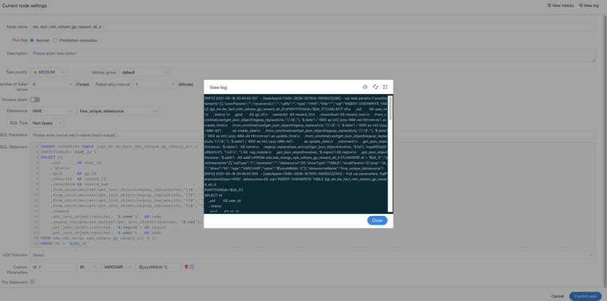Open the hive_unique_datasource dropdown
Screen dimensions: 607x301
coord(118,111)
